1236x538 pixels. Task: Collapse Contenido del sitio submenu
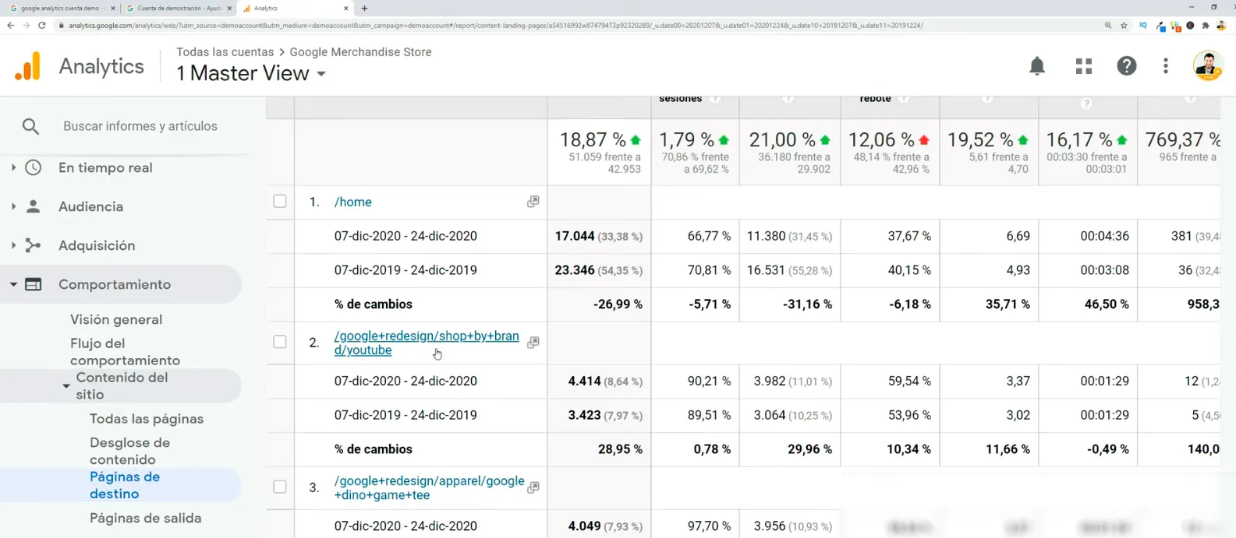(x=66, y=385)
